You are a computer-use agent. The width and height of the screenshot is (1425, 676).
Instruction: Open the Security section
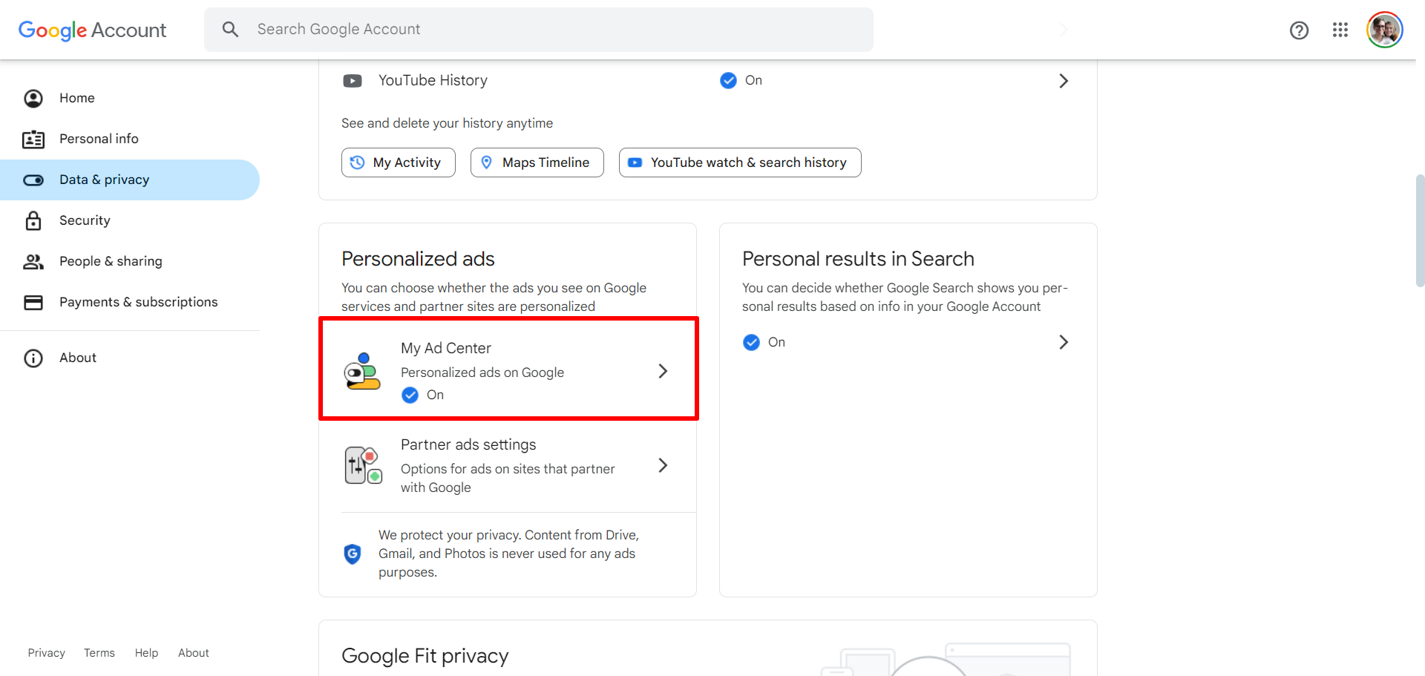coord(130,220)
